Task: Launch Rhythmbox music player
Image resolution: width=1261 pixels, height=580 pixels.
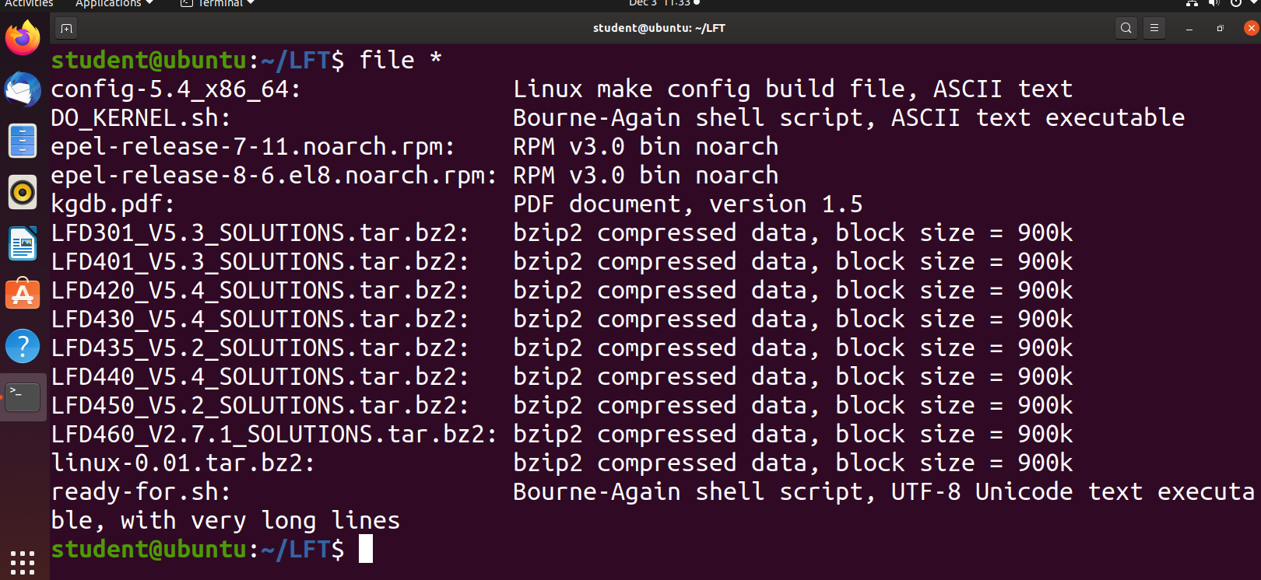Action: tap(23, 192)
